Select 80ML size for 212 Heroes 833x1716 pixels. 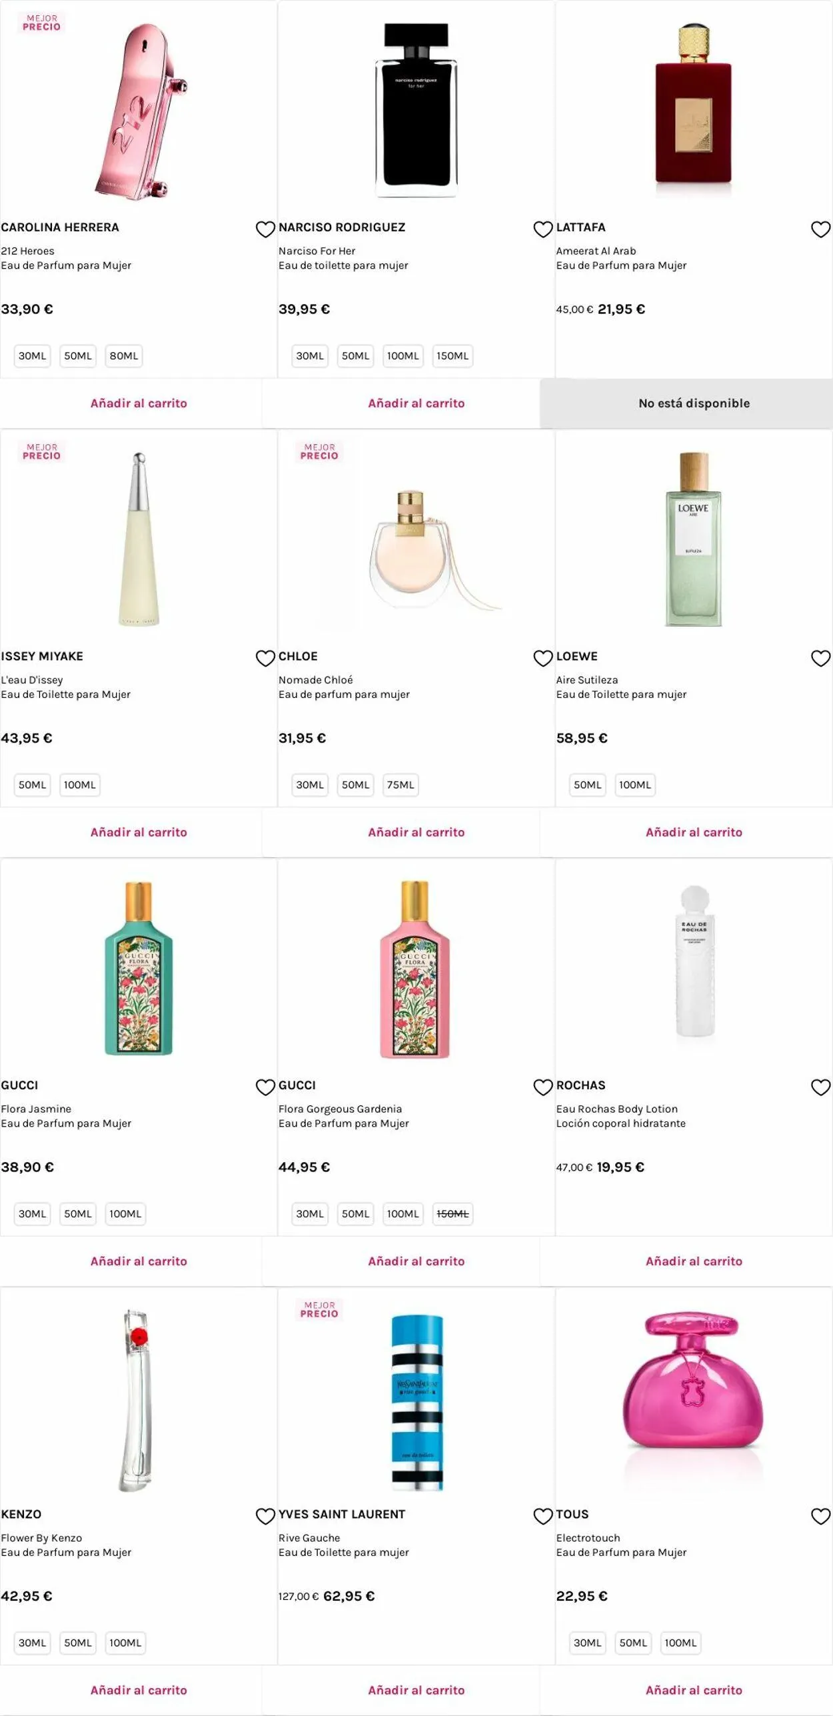[x=124, y=356]
